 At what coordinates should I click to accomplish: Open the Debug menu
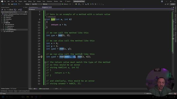pos(30,1)
